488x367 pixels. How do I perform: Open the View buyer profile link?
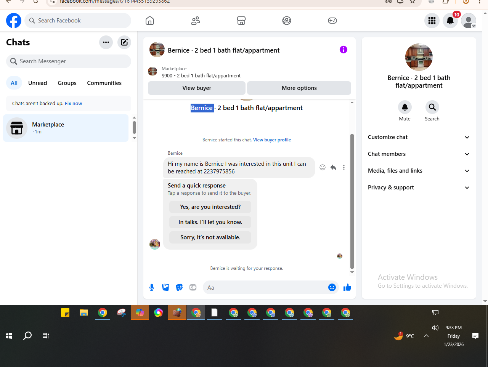click(x=272, y=140)
